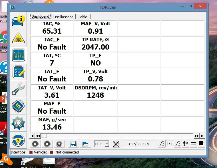Open the service functions wrench section
This screenshot has width=217, height=168.
click(18, 89)
